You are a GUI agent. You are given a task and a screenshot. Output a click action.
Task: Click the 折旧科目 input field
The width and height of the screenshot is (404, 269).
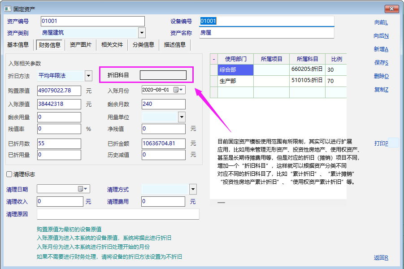click(x=163, y=75)
